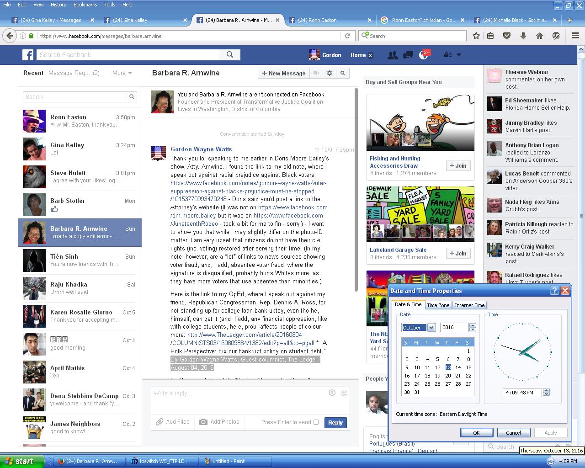Click the search in conversation magnifier icon
The width and height of the screenshot is (585, 468).
pyautogui.click(x=342, y=73)
